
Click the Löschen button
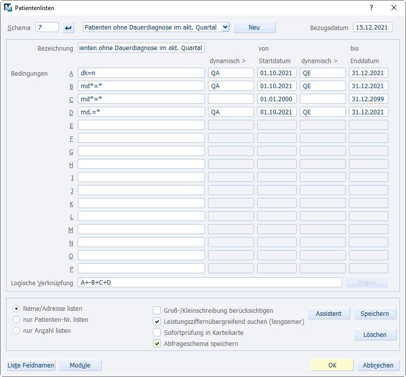pyautogui.click(x=374, y=334)
